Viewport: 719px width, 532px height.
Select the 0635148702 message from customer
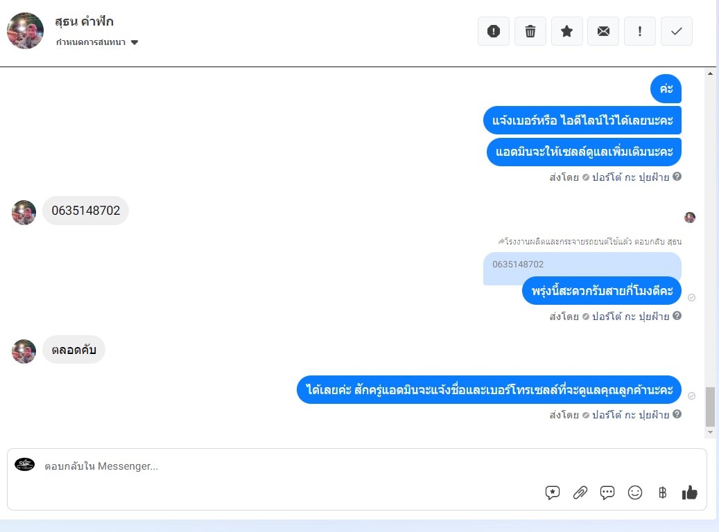[x=85, y=211]
